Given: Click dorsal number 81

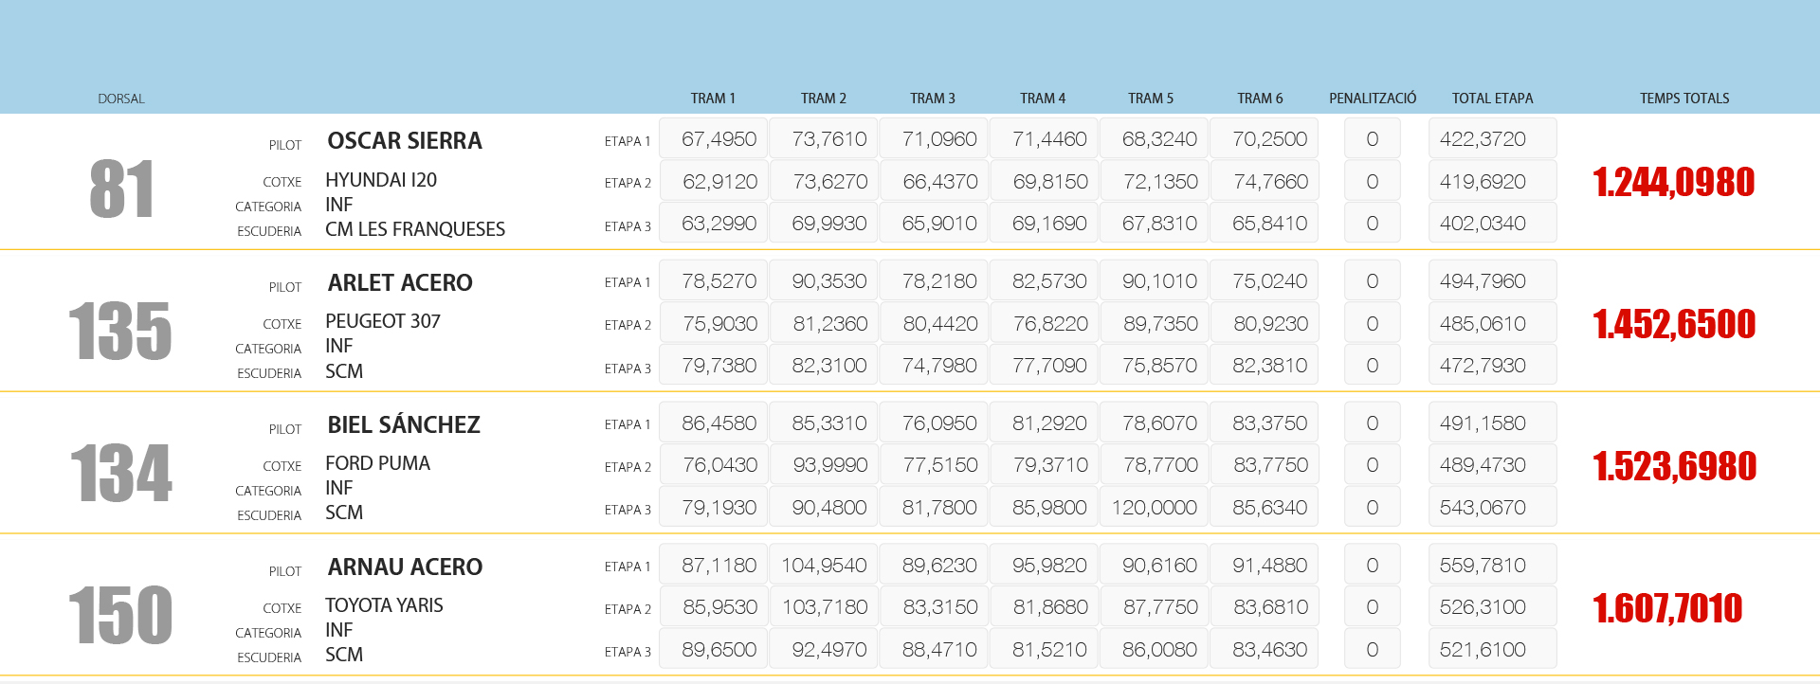Looking at the screenshot, I should click(x=121, y=189).
